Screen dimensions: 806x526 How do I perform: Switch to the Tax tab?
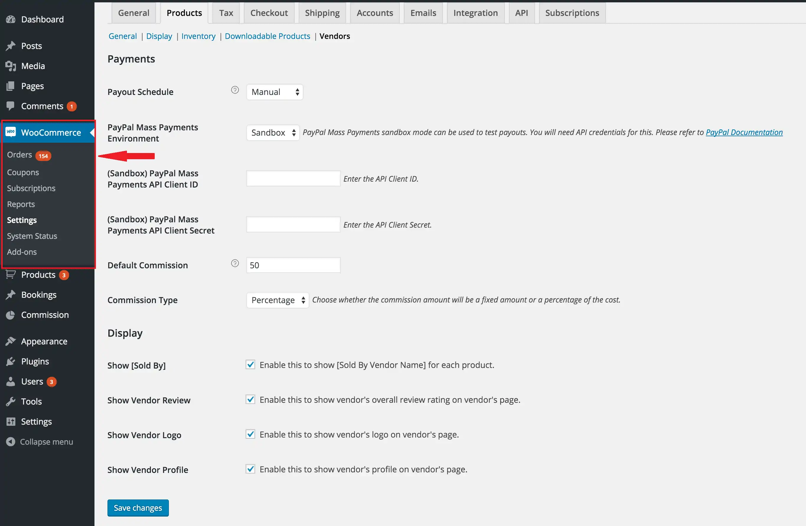click(226, 13)
